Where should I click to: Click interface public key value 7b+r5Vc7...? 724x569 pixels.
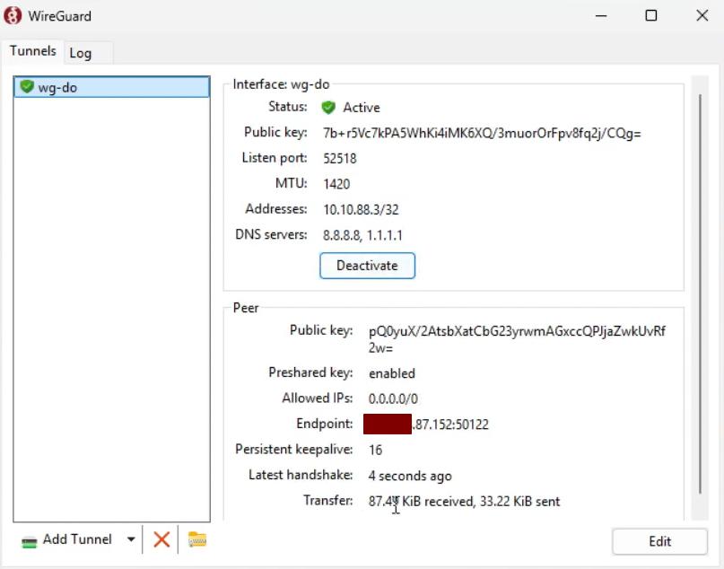pyautogui.click(x=482, y=134)
